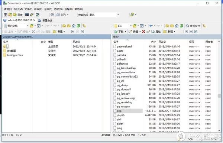This screenshot has width=223, height=143.
Task: Open the 标记(M) menu
Action: pos(18,9)
